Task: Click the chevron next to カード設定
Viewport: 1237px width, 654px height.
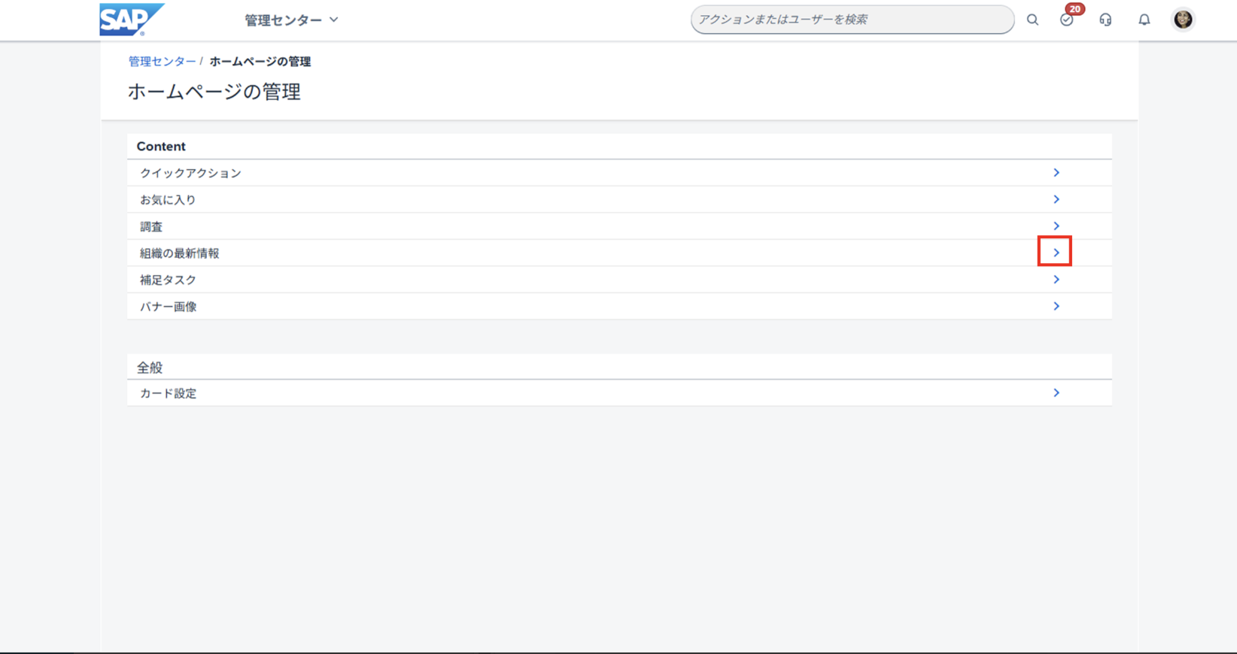Action: tap(1056, 393)
